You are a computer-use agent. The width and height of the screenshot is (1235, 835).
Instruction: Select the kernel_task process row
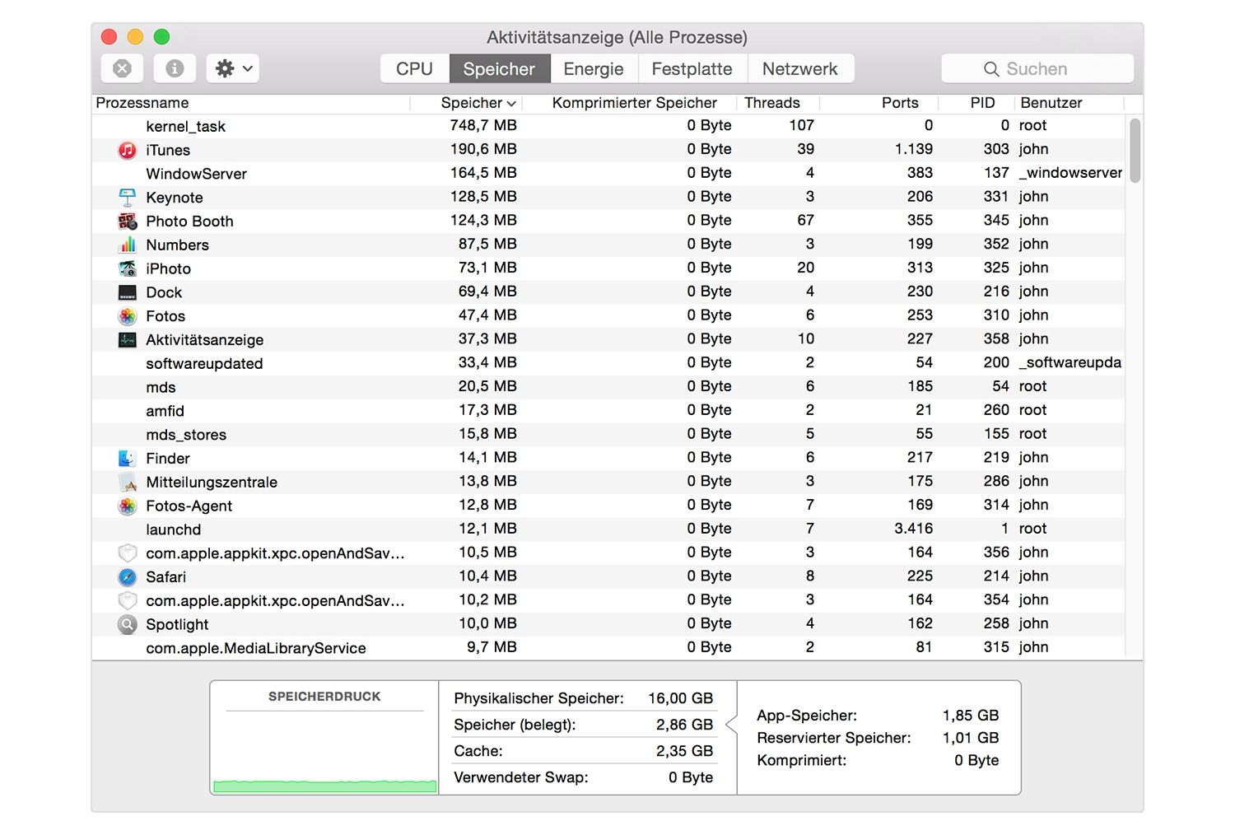coord(608,126)
